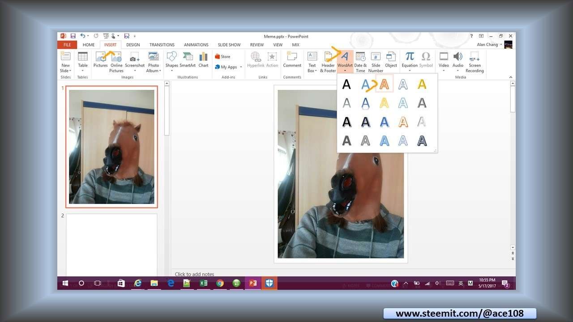Insert a Chart
The width and height of the screenshot is (573, 322).
click(x=203, y=60)
